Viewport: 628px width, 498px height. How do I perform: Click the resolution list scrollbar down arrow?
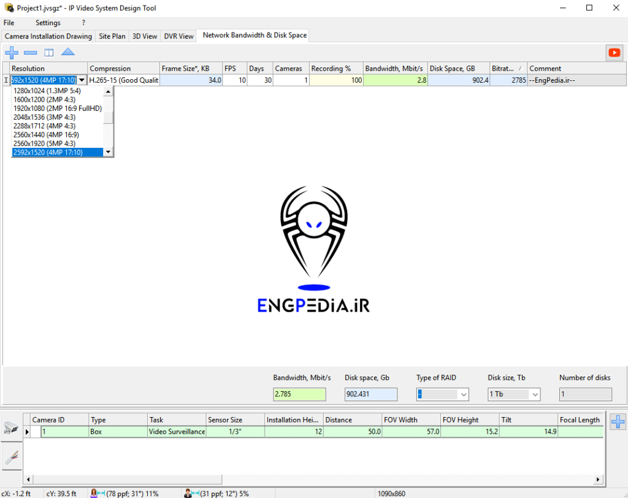tap(109, 152)
